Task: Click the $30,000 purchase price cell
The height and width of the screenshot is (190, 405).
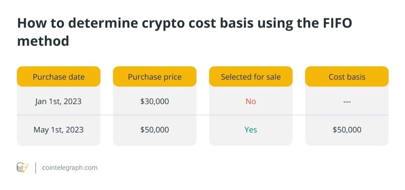Action: click(155, 101)
